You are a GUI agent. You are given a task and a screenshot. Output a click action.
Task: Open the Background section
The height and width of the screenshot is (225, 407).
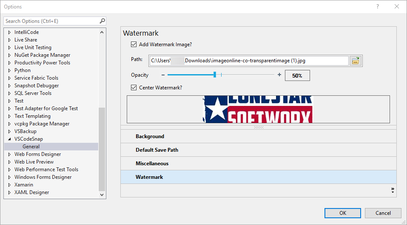(x=150, y=136)
